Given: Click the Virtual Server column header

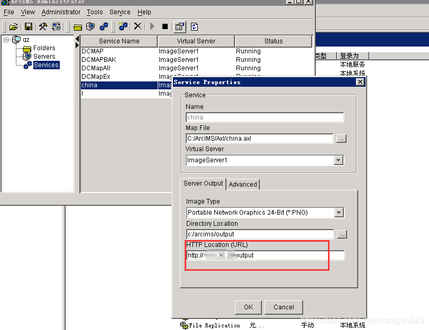Looking at the screenshot, I should pos(196,41).
